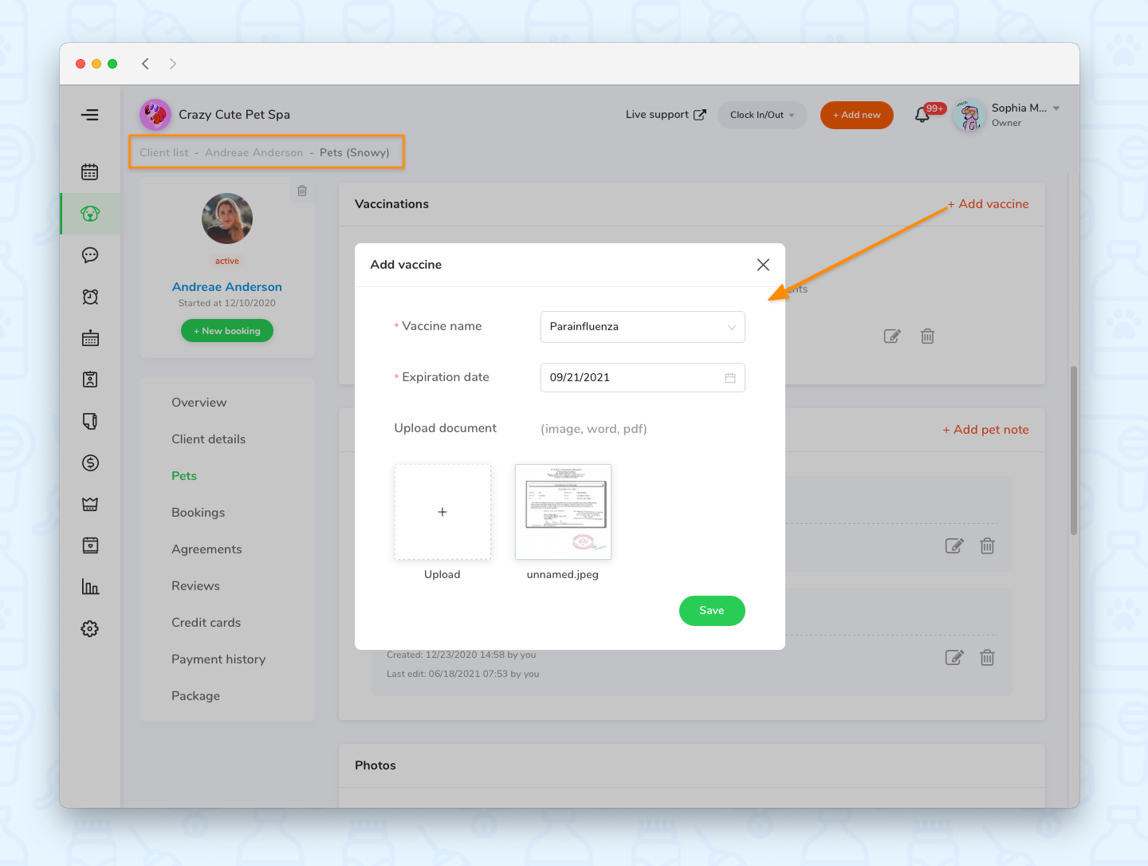Click the Crazy Cute Pet Spa logo
The height and width of the screenshot is (866, 1148).
155,115
